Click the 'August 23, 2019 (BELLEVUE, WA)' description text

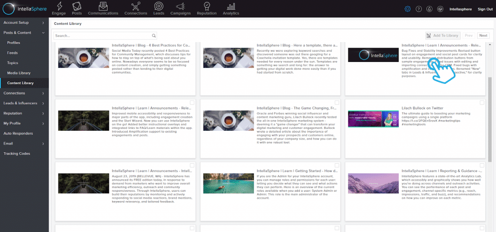tap(151, 188)
